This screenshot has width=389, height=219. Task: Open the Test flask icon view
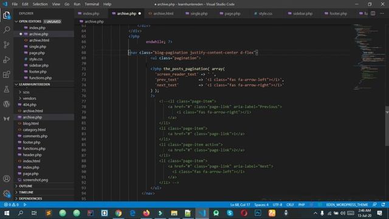point(7,89)
